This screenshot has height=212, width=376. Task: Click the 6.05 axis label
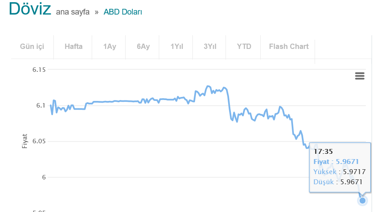pos(39,141)
